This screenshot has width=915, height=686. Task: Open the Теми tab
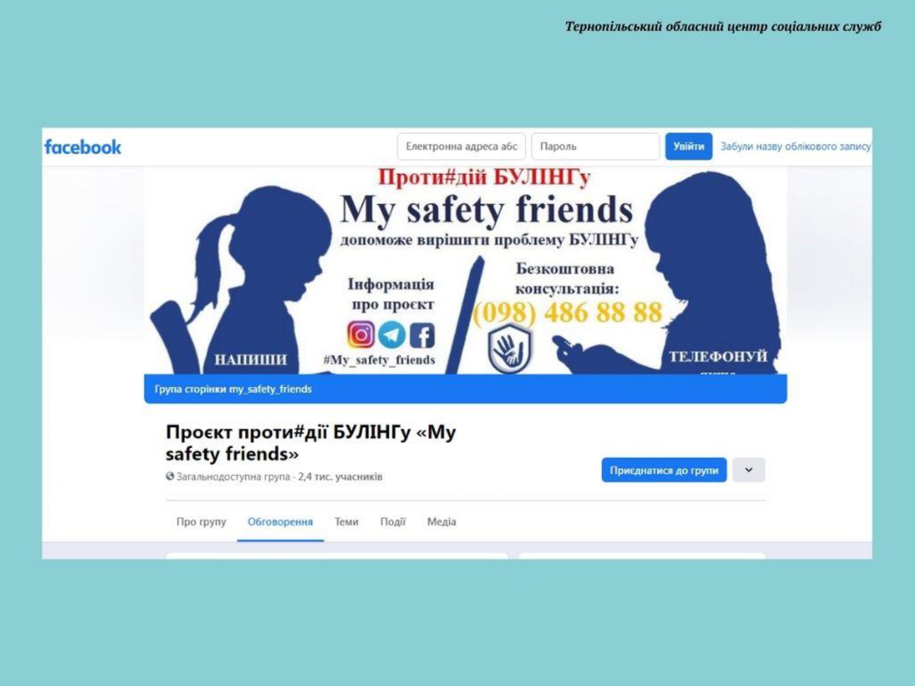coord(346,522)
